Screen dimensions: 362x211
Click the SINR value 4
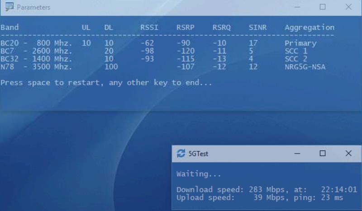click(x=251, y=59)
